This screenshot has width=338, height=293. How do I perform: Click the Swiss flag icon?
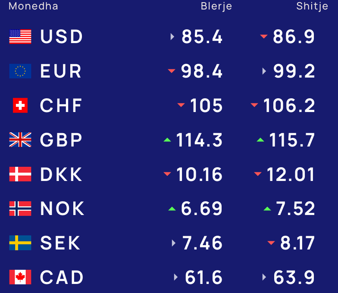[20, 105]
